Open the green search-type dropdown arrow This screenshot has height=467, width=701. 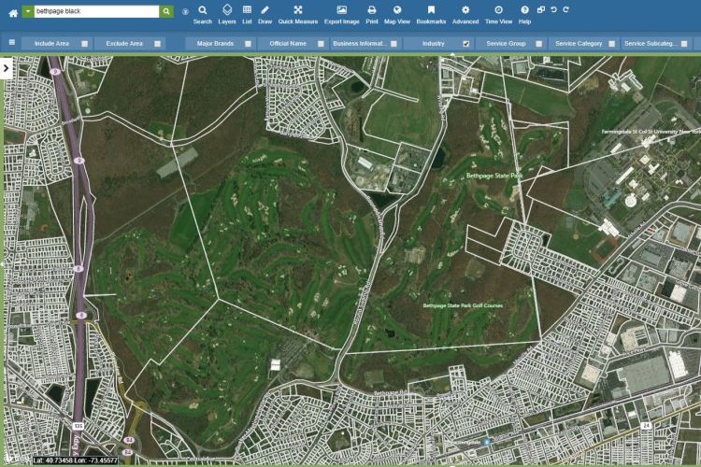click(28, 11)
